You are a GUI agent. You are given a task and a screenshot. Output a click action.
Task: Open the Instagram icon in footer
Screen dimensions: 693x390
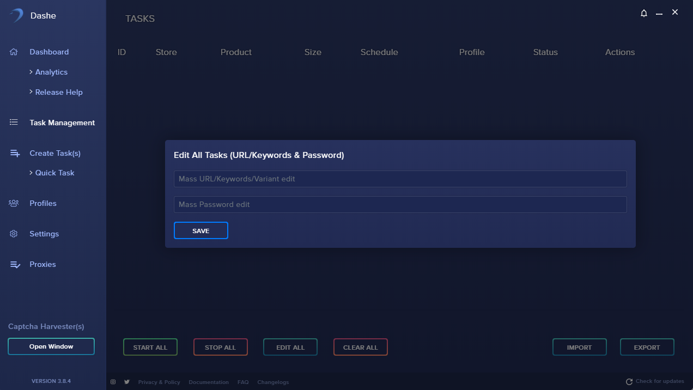pyautogui.click(x=113, y=382)
